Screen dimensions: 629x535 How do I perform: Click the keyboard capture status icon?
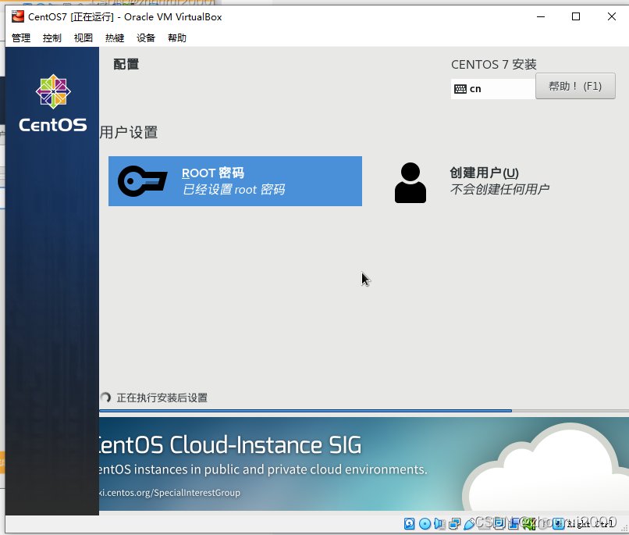coord(558,523)
